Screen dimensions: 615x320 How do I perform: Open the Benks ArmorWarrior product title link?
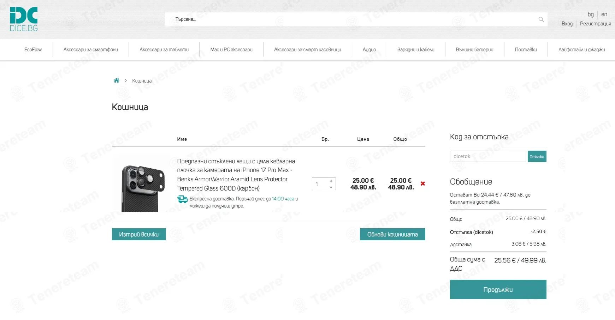tap(236, 175)
